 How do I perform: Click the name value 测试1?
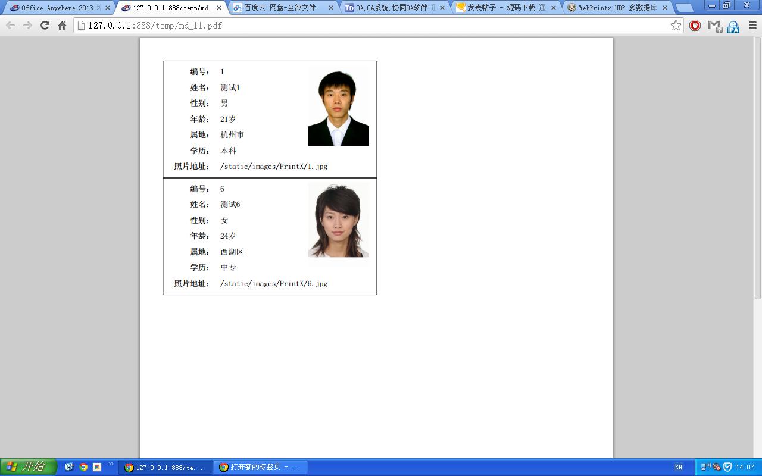pyautogui.click(x=230, y=88)
